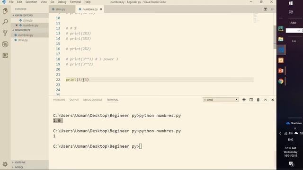The width and height of the screenshot is (303, 170).
Task: Open the ENG language indicator
Action: click(x=290, y=140)
